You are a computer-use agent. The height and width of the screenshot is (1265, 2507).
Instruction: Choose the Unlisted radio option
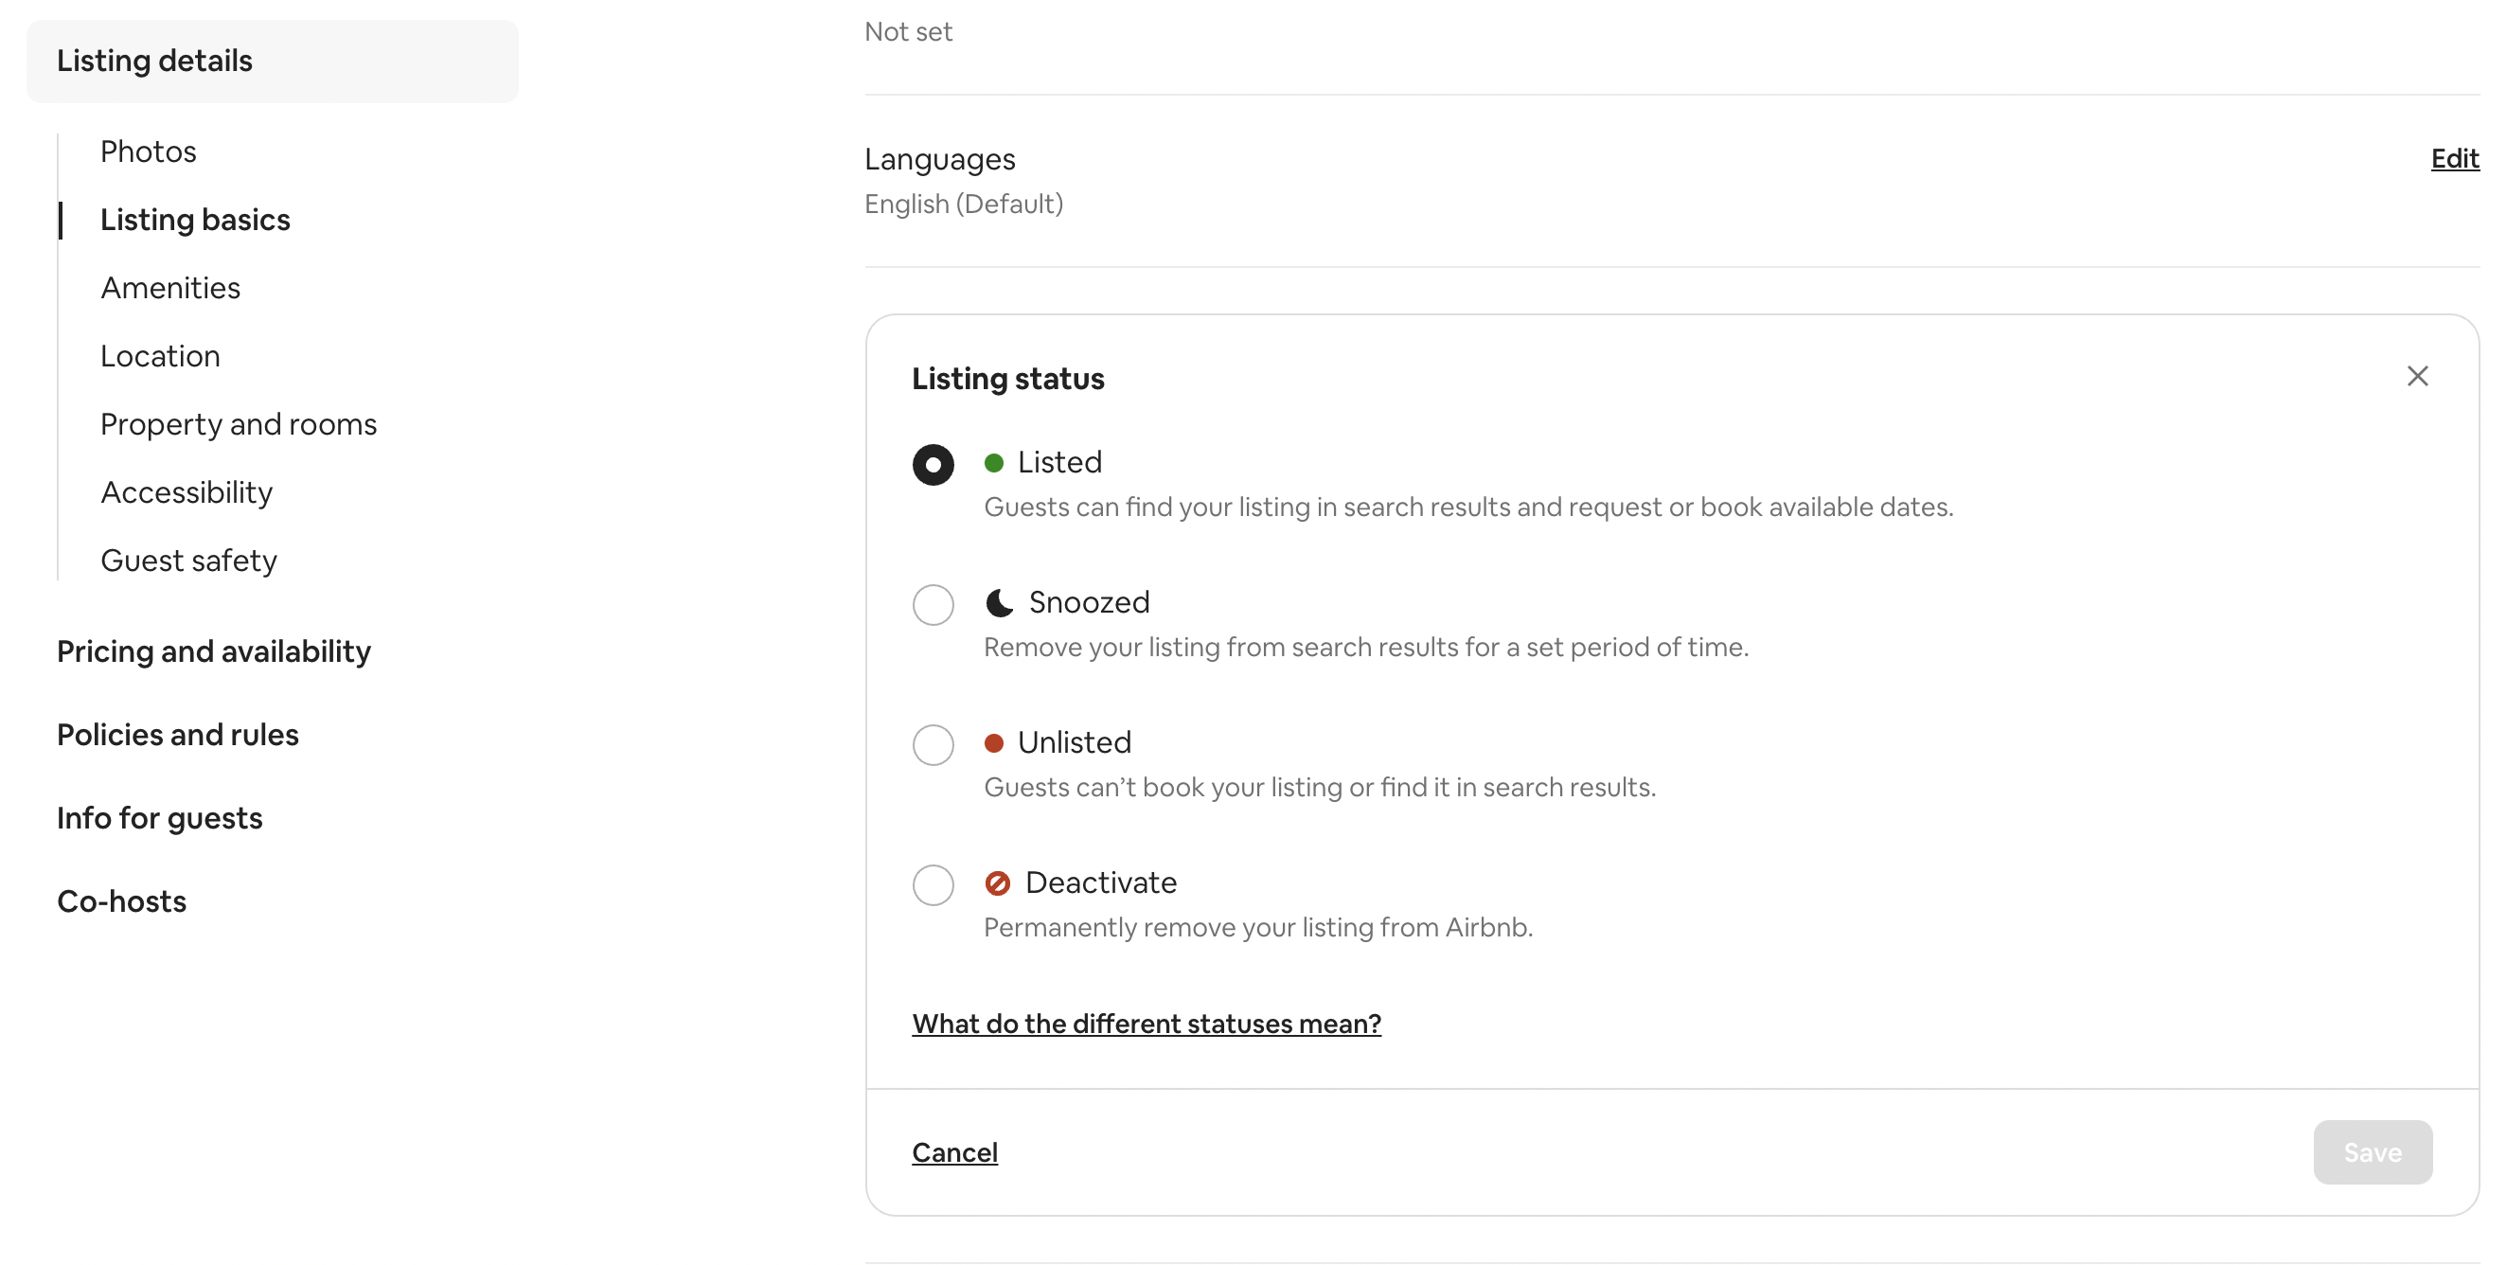[933, 745]
